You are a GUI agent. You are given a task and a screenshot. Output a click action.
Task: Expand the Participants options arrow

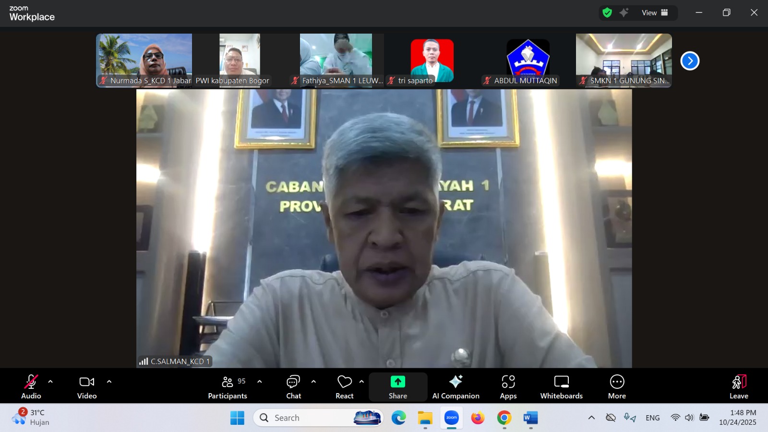pyautogui.click(x=260, y=382)
